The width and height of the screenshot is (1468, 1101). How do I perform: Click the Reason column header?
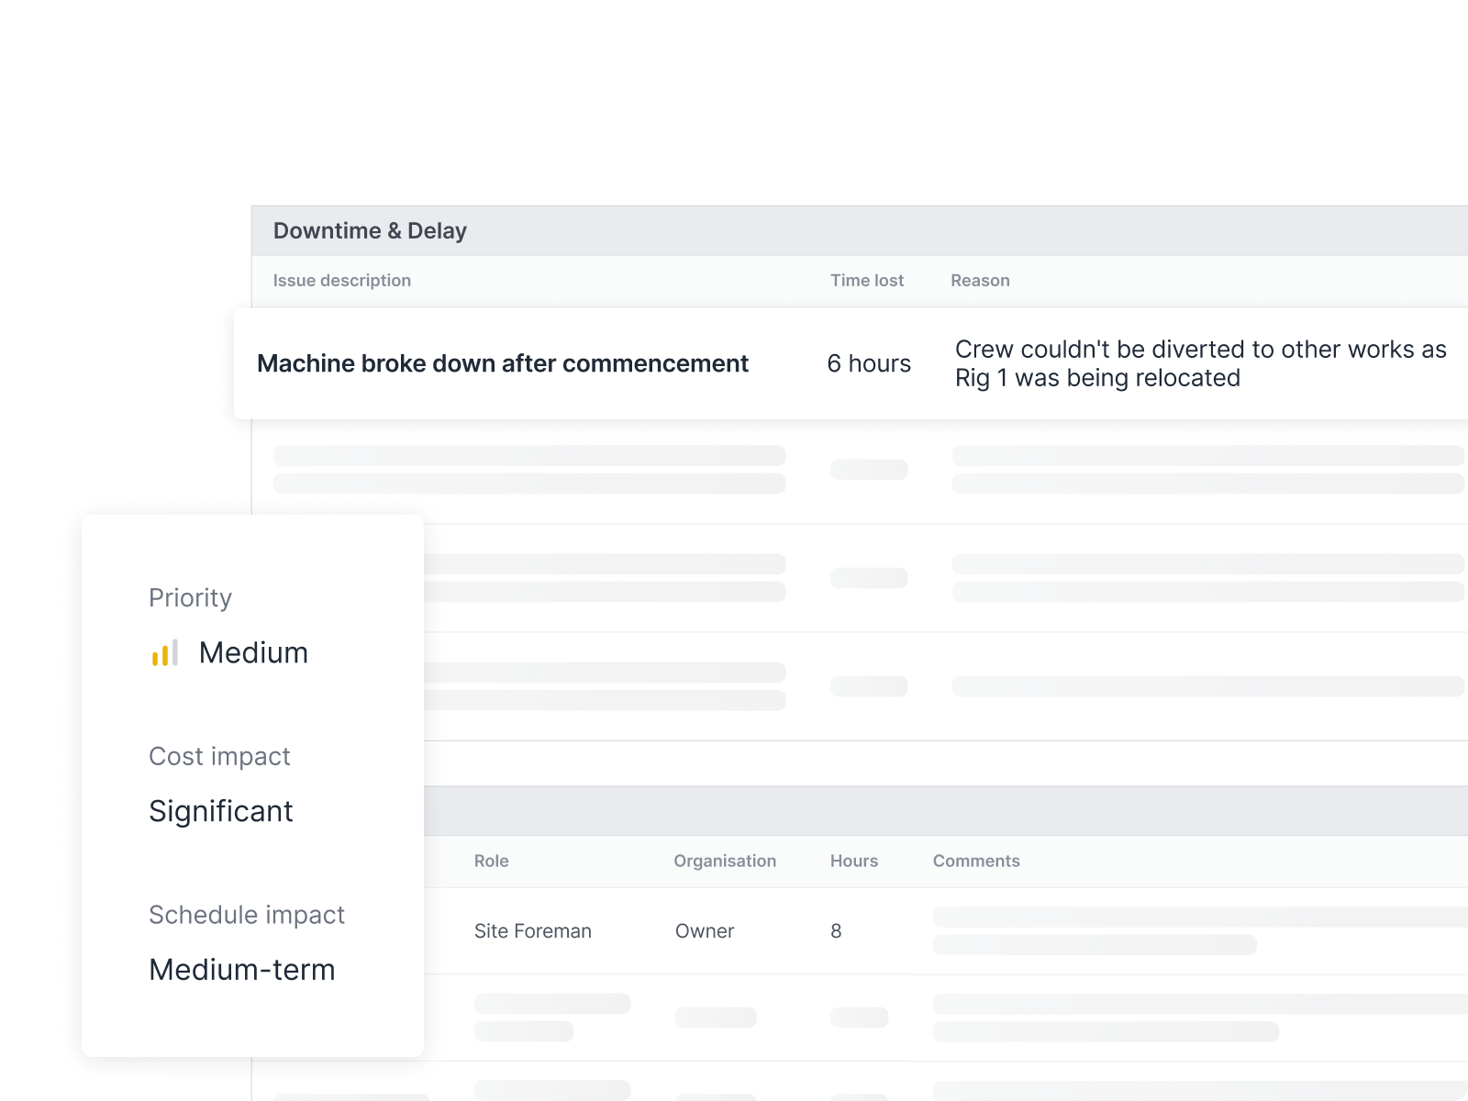(980, 281)
